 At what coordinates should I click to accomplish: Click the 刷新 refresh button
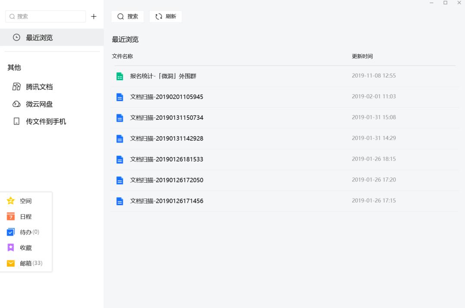click(165, 16)
